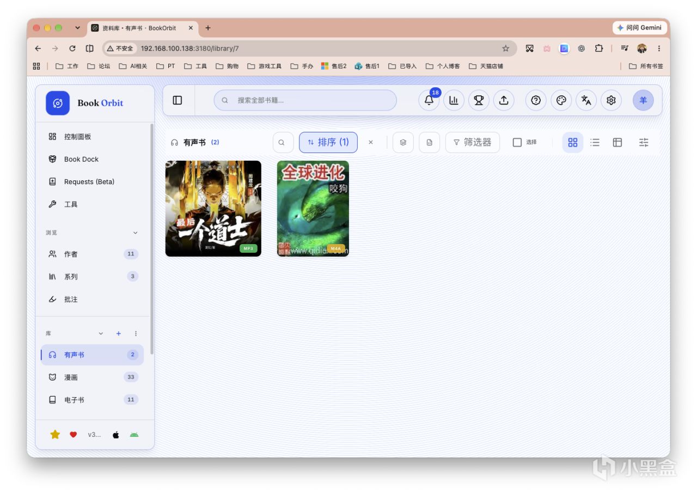Click the Android icon in the sidebar footer
Image resolution: width=697 pixels, height=493 pixels.
coord(134,434)
